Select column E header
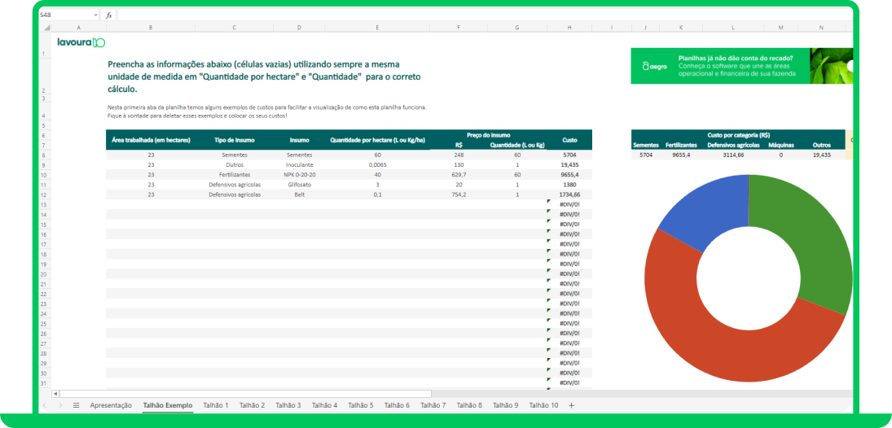 point(377,28)
